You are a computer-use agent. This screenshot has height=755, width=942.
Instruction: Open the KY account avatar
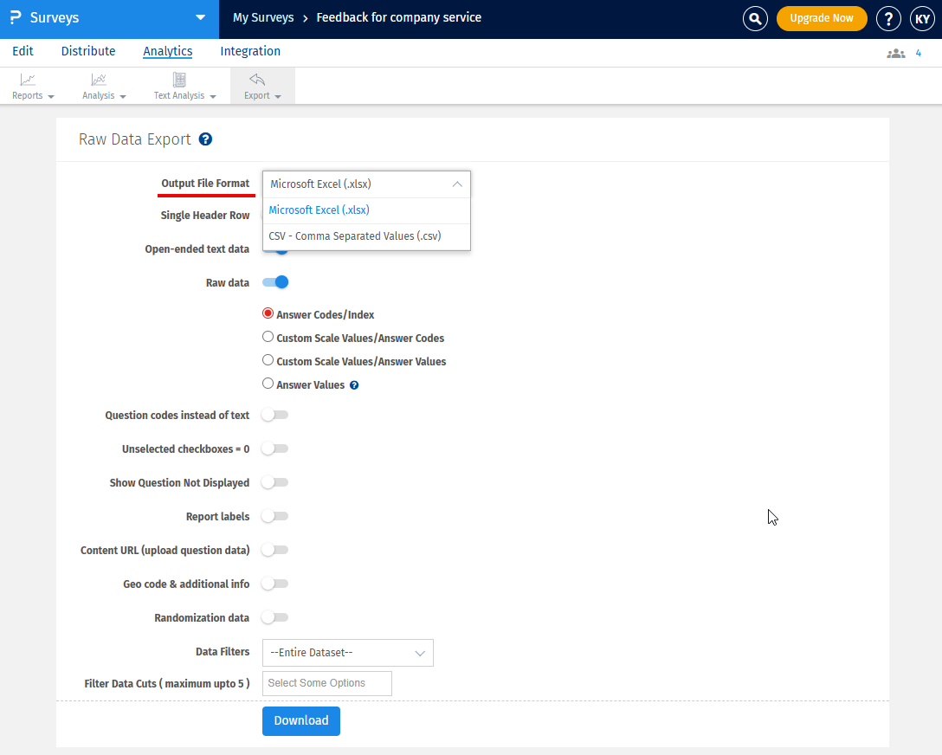pos(922,18)
